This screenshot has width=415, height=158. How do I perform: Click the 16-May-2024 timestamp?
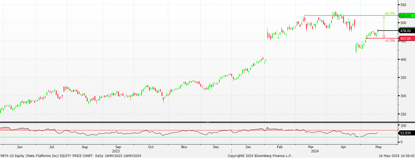pos(397,156)
